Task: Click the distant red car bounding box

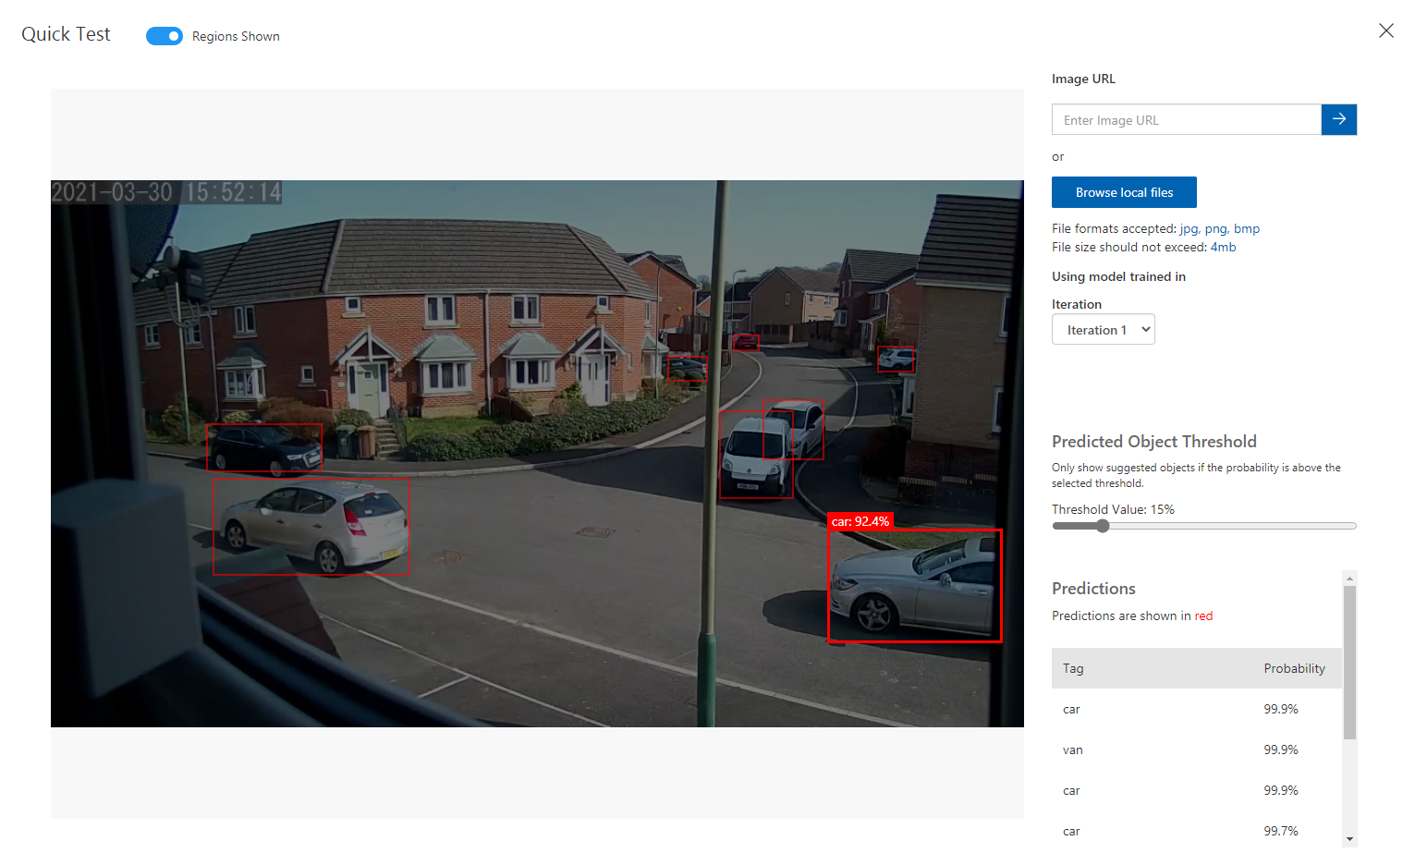Action: [745, 342]
